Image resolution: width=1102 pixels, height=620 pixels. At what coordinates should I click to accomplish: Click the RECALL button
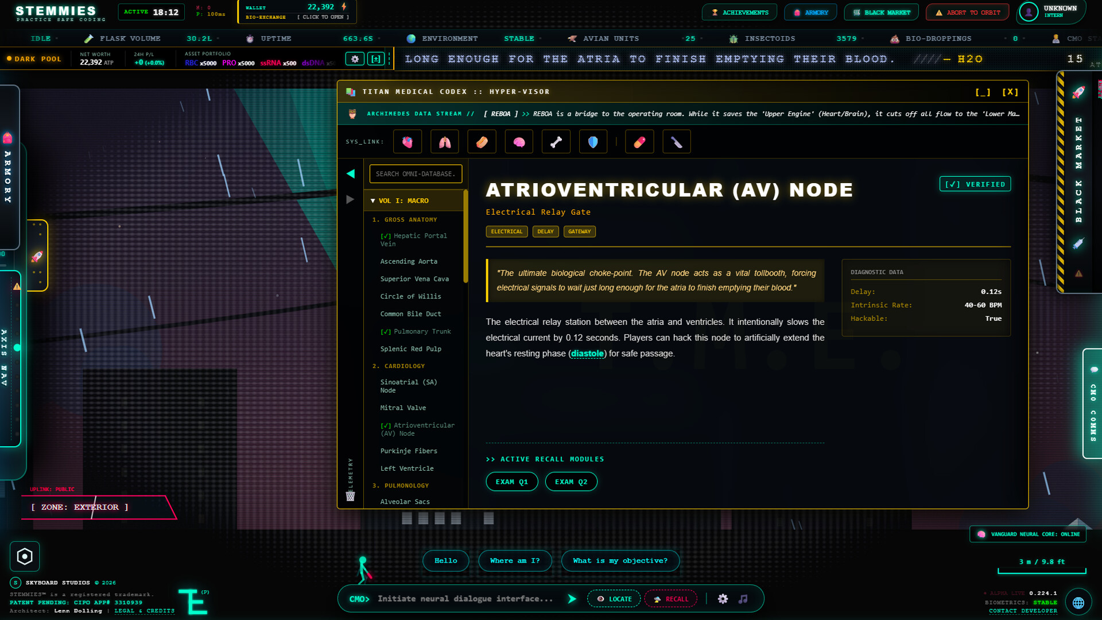671,599
